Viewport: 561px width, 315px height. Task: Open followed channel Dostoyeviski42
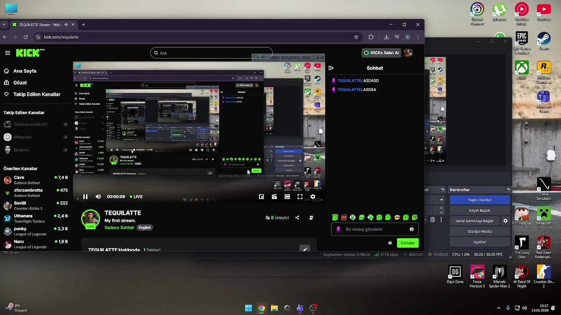click(35, 124)
